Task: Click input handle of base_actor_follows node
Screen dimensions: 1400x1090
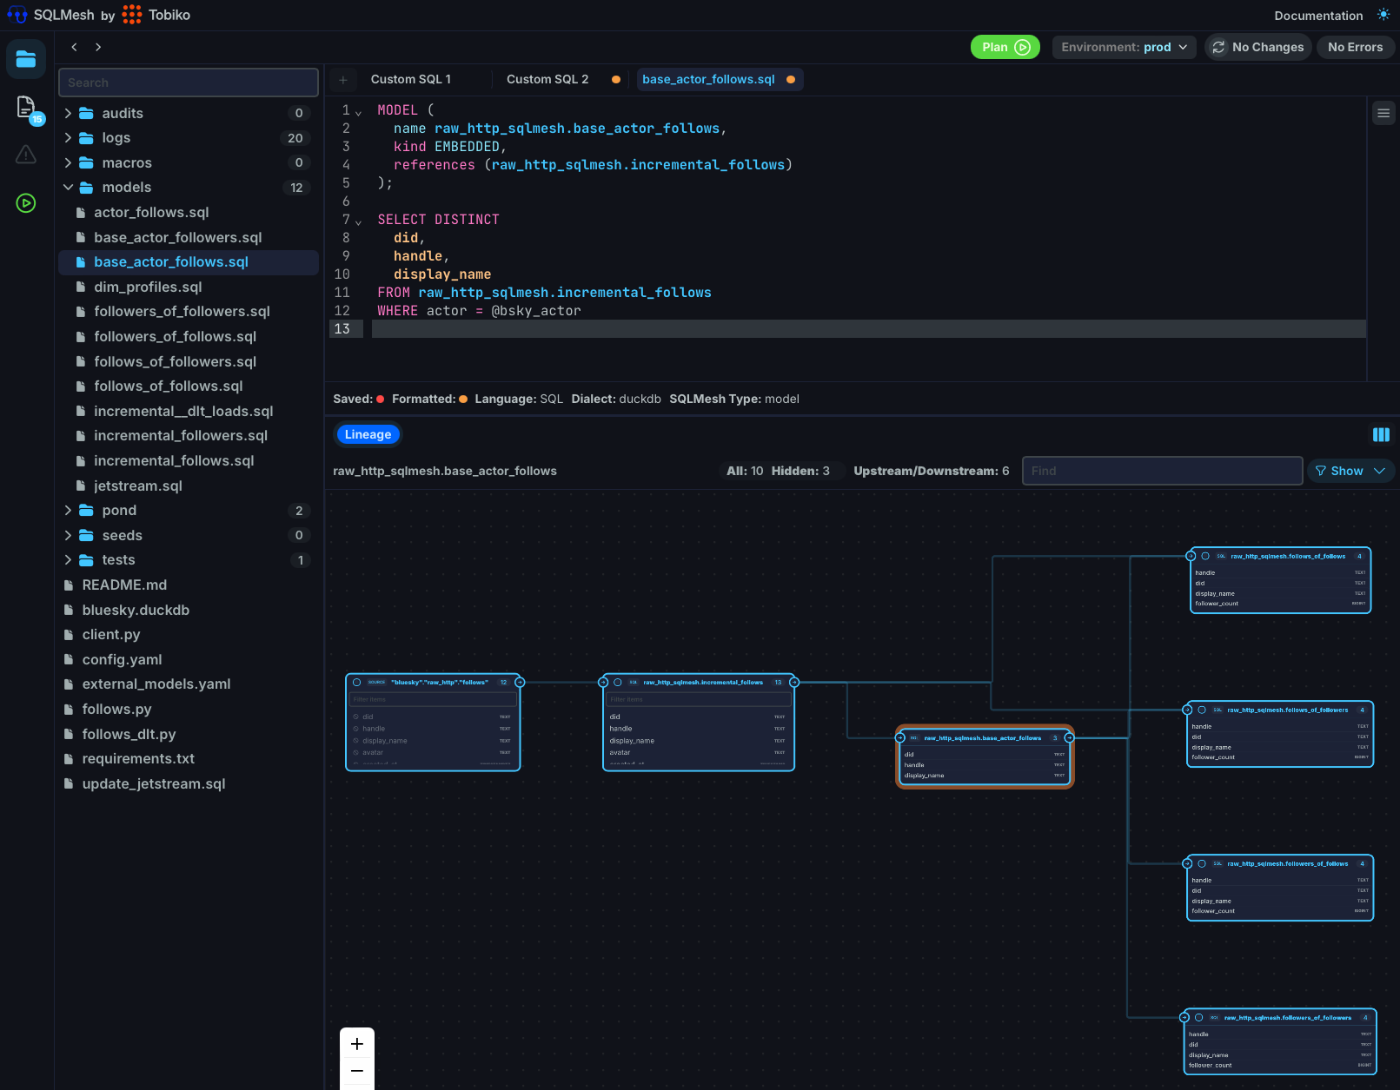Action: (900, 738)
